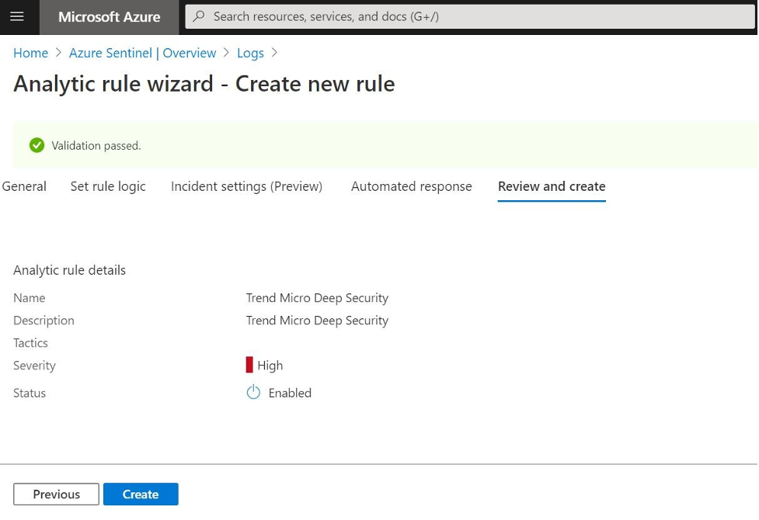Switch to the General tab
This screenshot has width=759, height=520.
click(24, 186)
